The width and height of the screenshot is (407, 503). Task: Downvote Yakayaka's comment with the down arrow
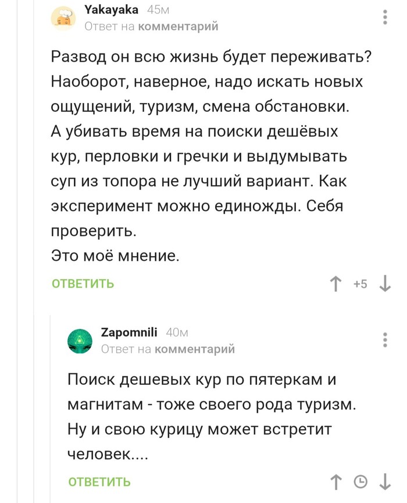tap(384, 284)
